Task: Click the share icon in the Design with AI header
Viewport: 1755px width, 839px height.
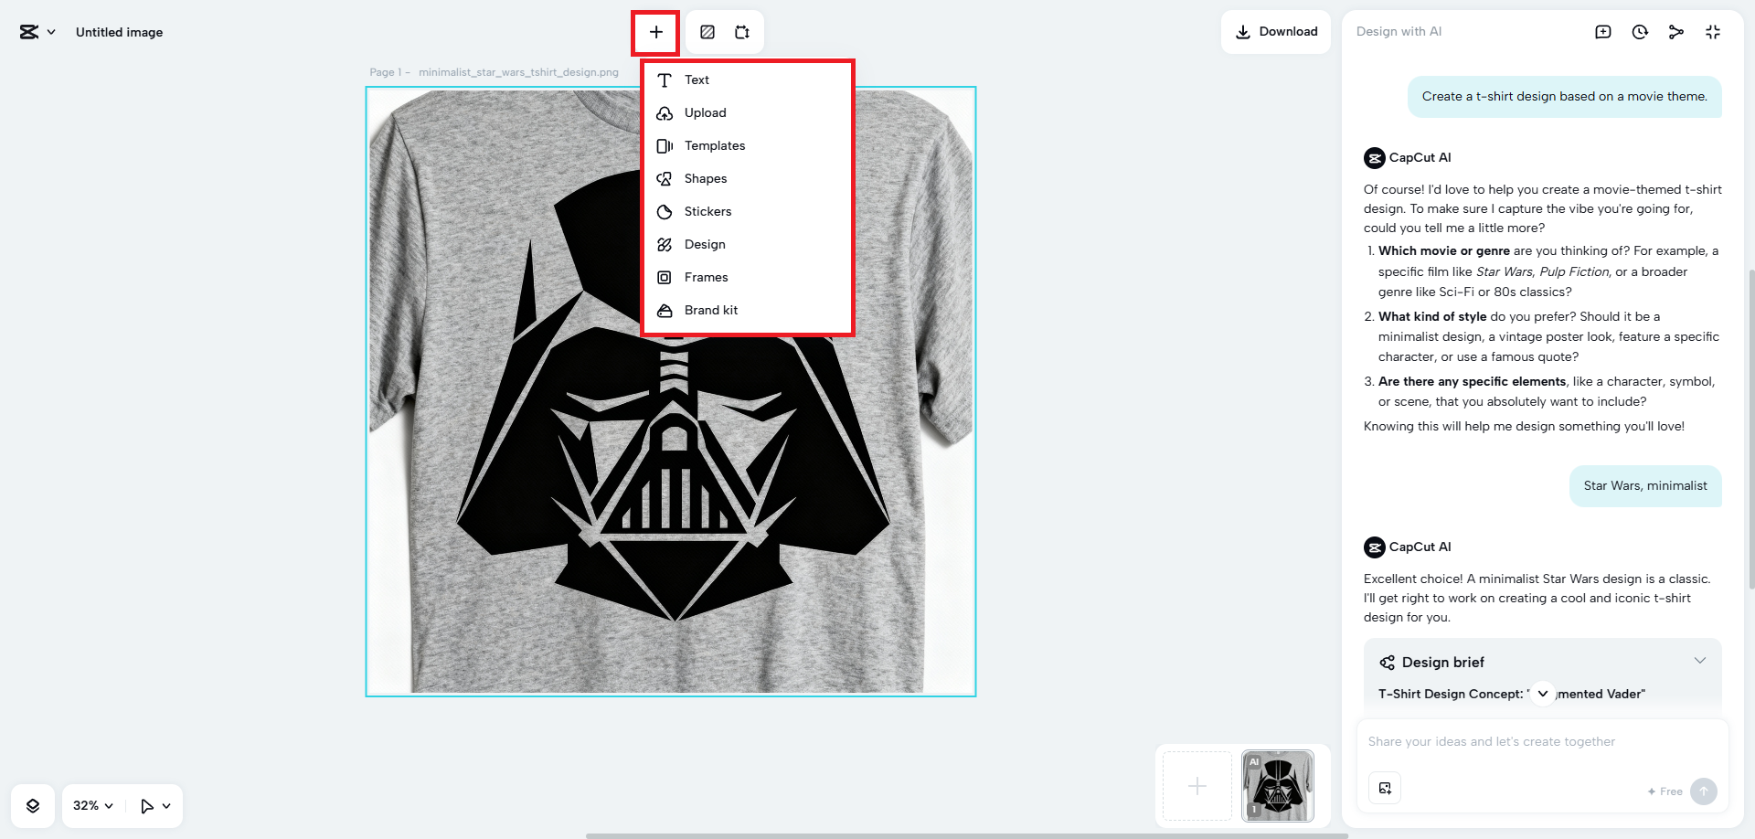Action: (x=1676, y=32)
